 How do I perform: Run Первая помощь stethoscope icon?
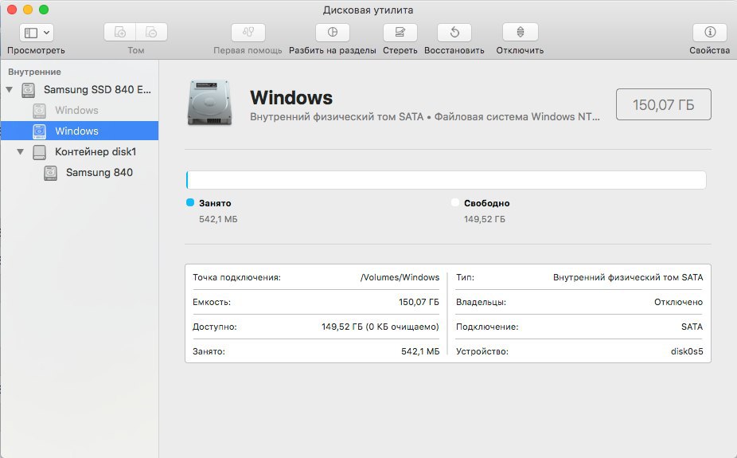coord(248,33)
